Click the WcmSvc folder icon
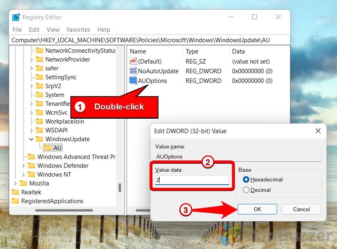The image size is (337, 249). click(x=39, y=113)
